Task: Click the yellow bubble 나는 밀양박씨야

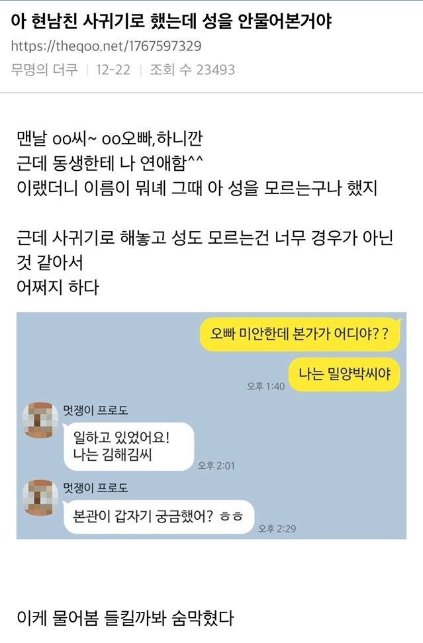Action: pyautogui.click(x=344, y=374)
